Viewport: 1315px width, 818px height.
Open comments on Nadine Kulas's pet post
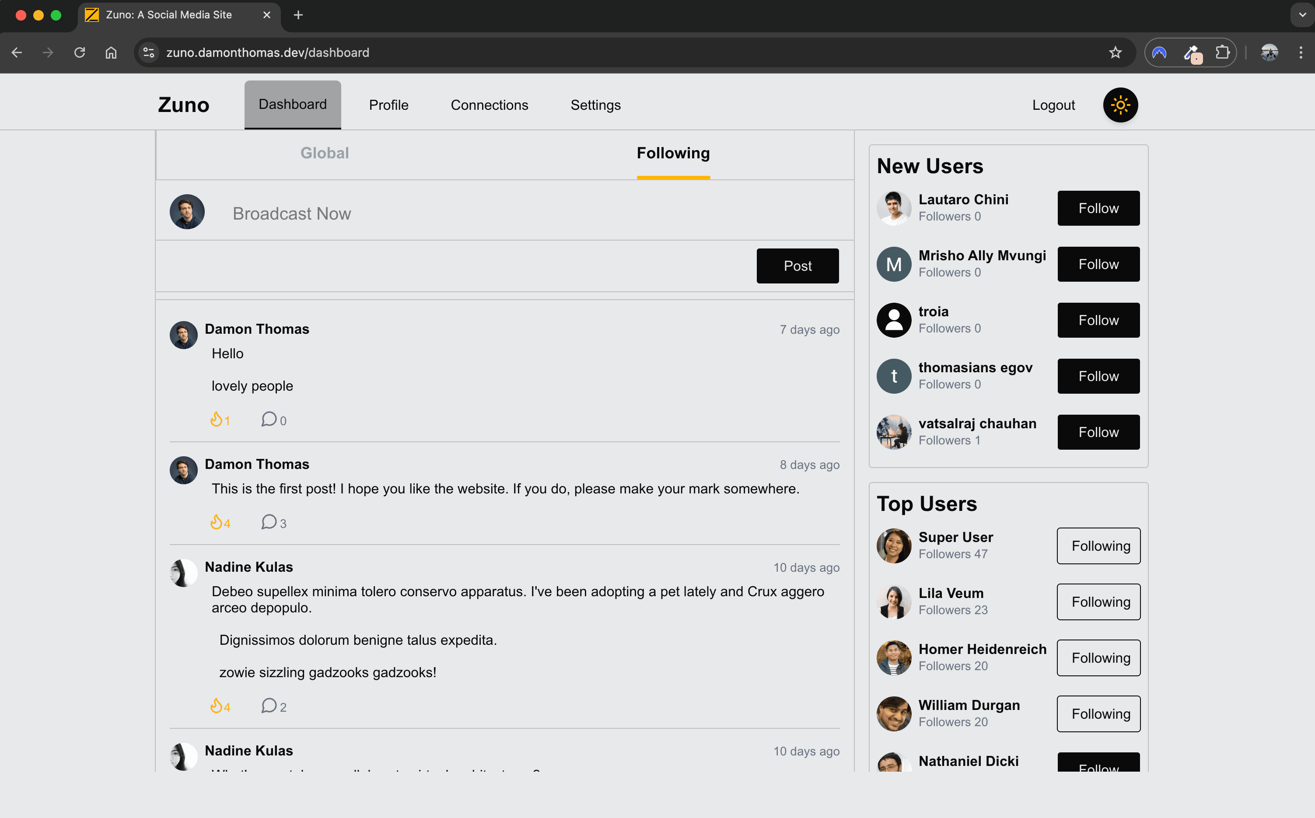coord(269,706)
